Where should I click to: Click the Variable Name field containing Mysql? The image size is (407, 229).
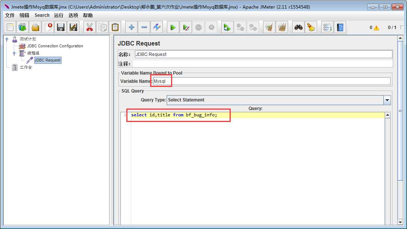point(271,81)
